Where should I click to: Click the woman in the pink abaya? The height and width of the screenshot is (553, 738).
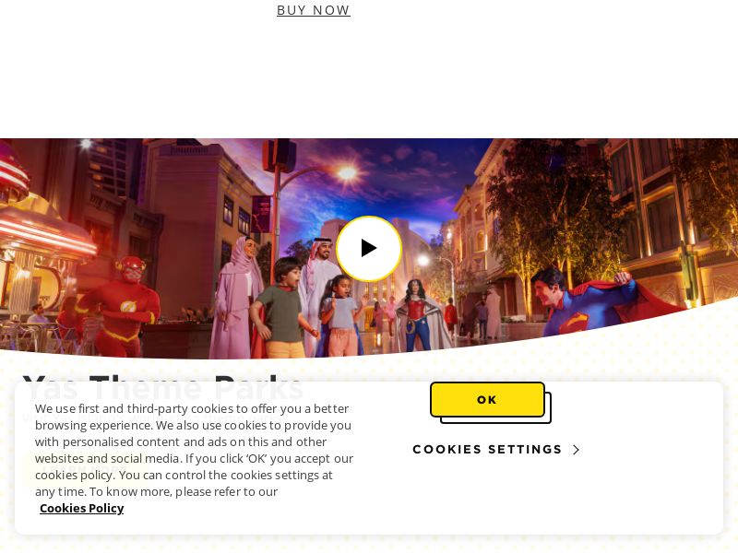click(x=237, y=297)
